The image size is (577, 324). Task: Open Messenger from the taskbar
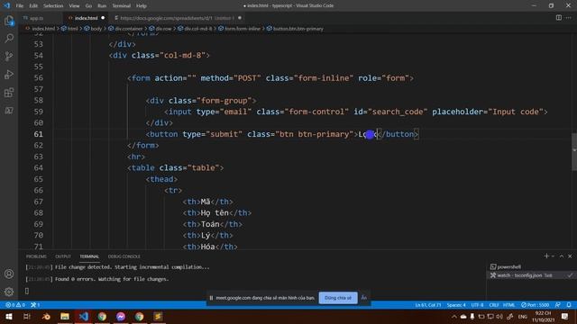point(121,316)
